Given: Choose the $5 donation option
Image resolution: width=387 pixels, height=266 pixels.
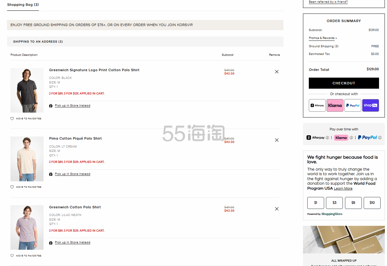Looking at the screenshot, I should (353, 203).
